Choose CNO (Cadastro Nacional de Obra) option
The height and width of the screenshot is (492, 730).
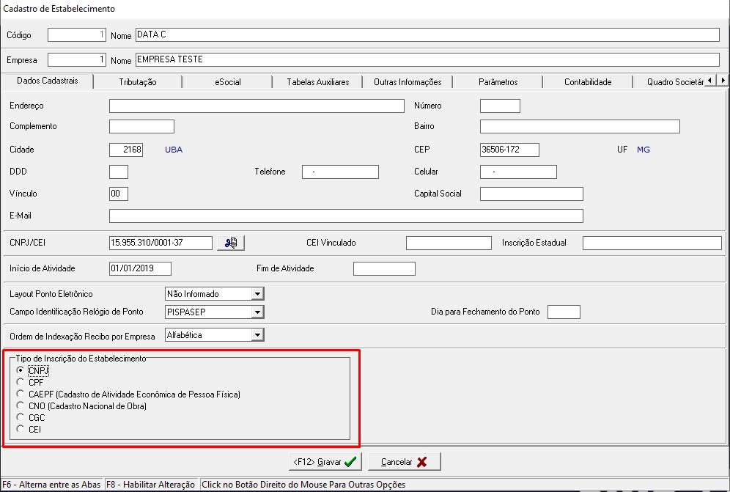tap(20, 405)
